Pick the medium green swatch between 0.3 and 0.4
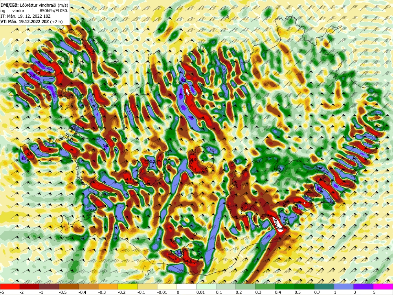Screen dimensions: 393x295 pyautogui.click(x=265, y=286)
